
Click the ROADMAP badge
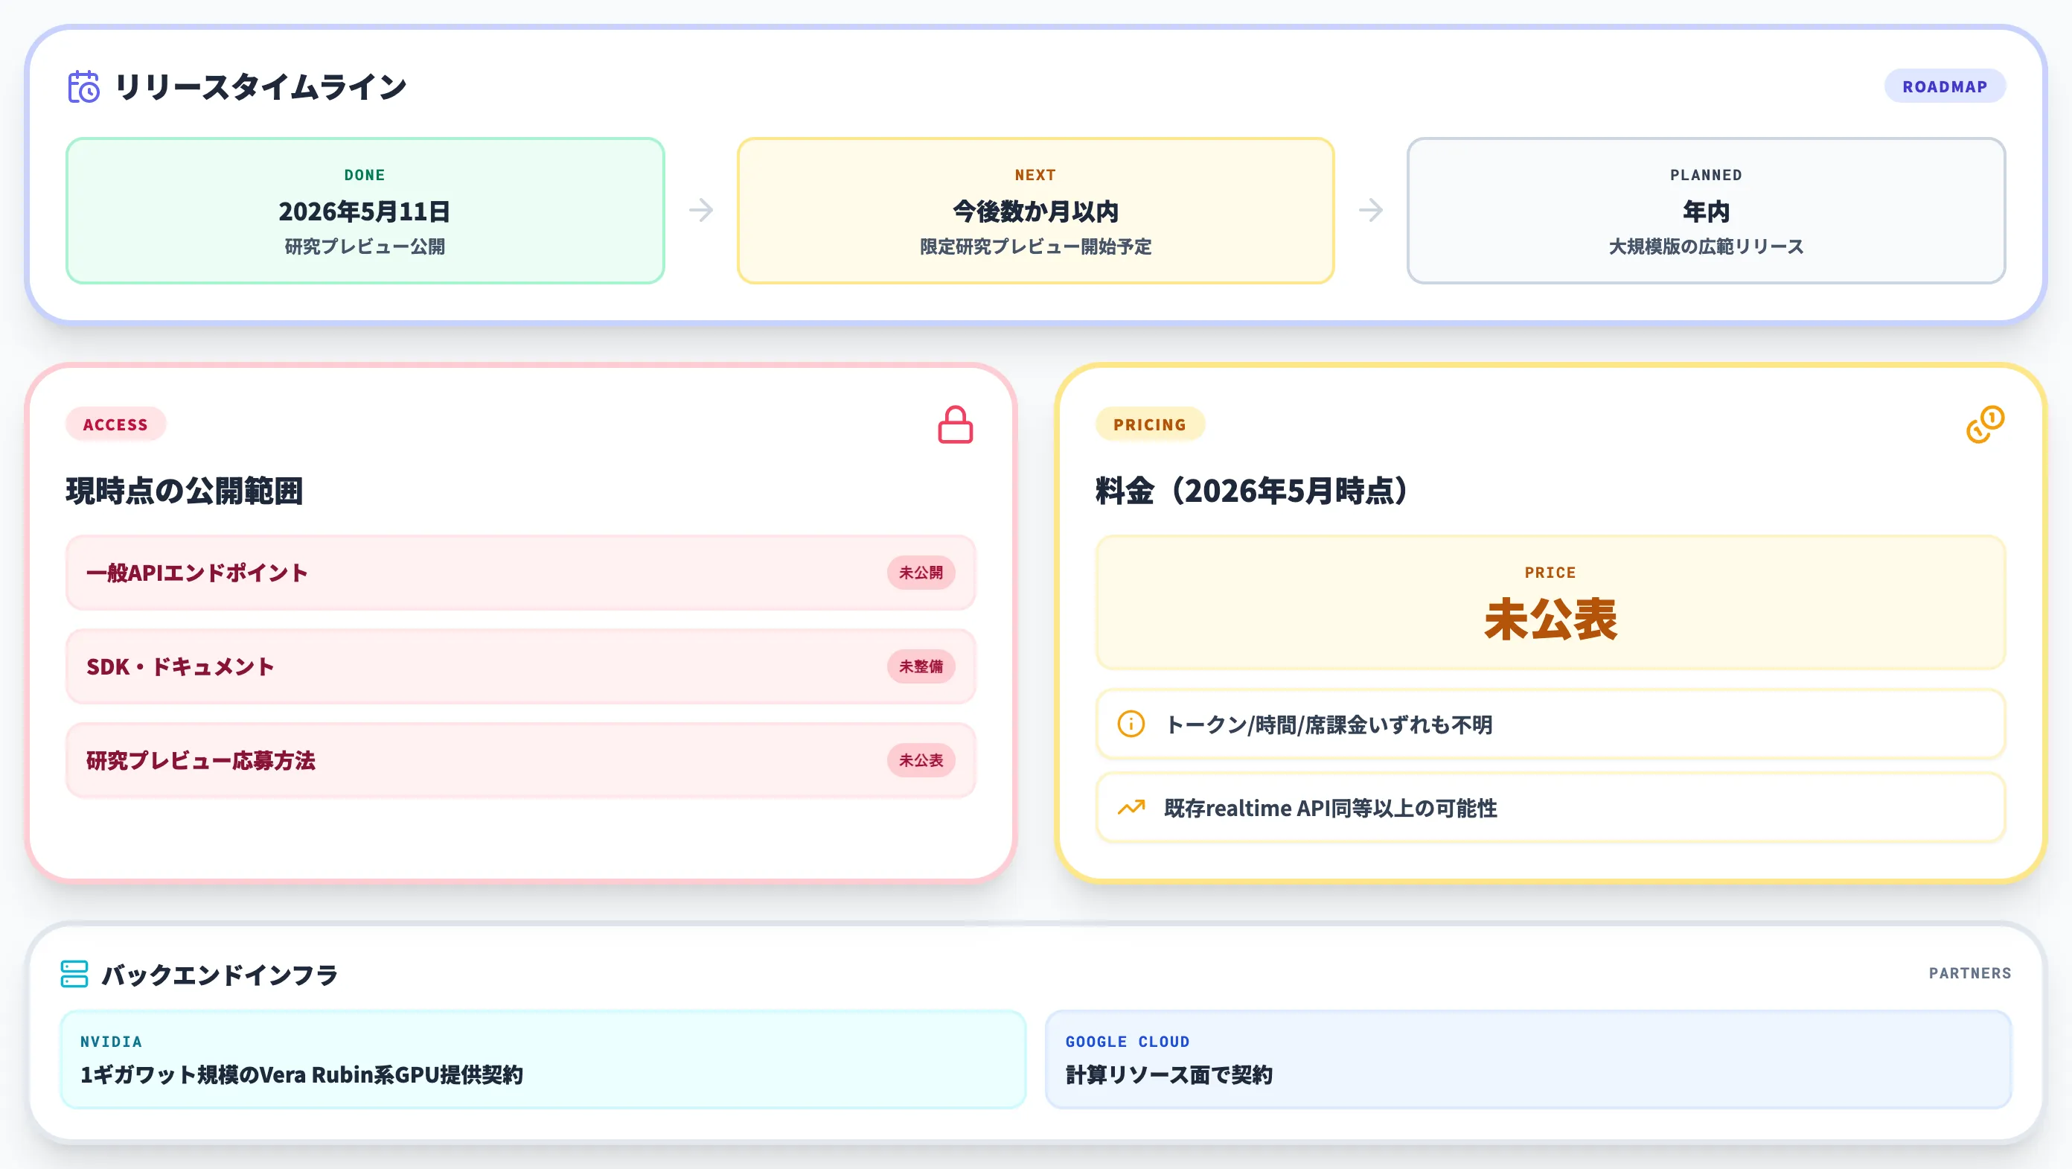1944,86
